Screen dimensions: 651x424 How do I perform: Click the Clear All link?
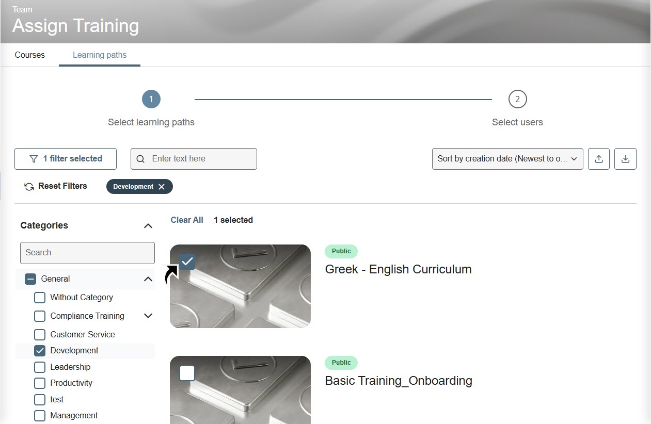(x=187, y=220)
